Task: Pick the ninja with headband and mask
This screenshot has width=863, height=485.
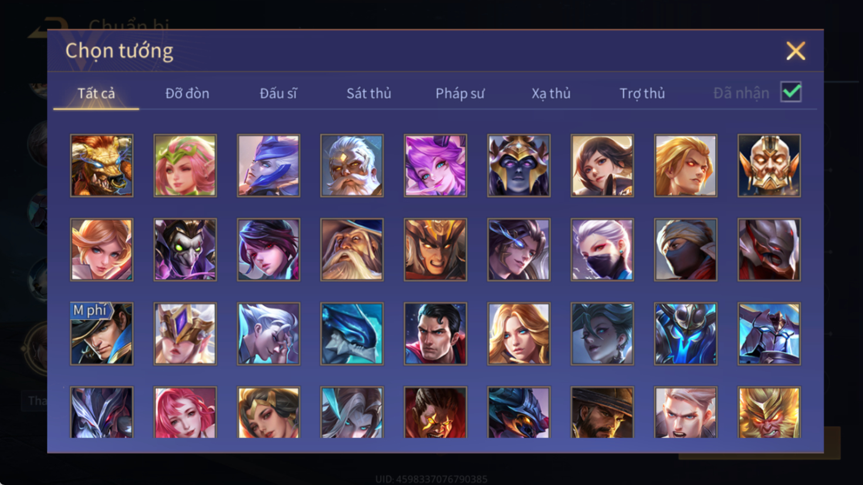Action: coord(686,250)
